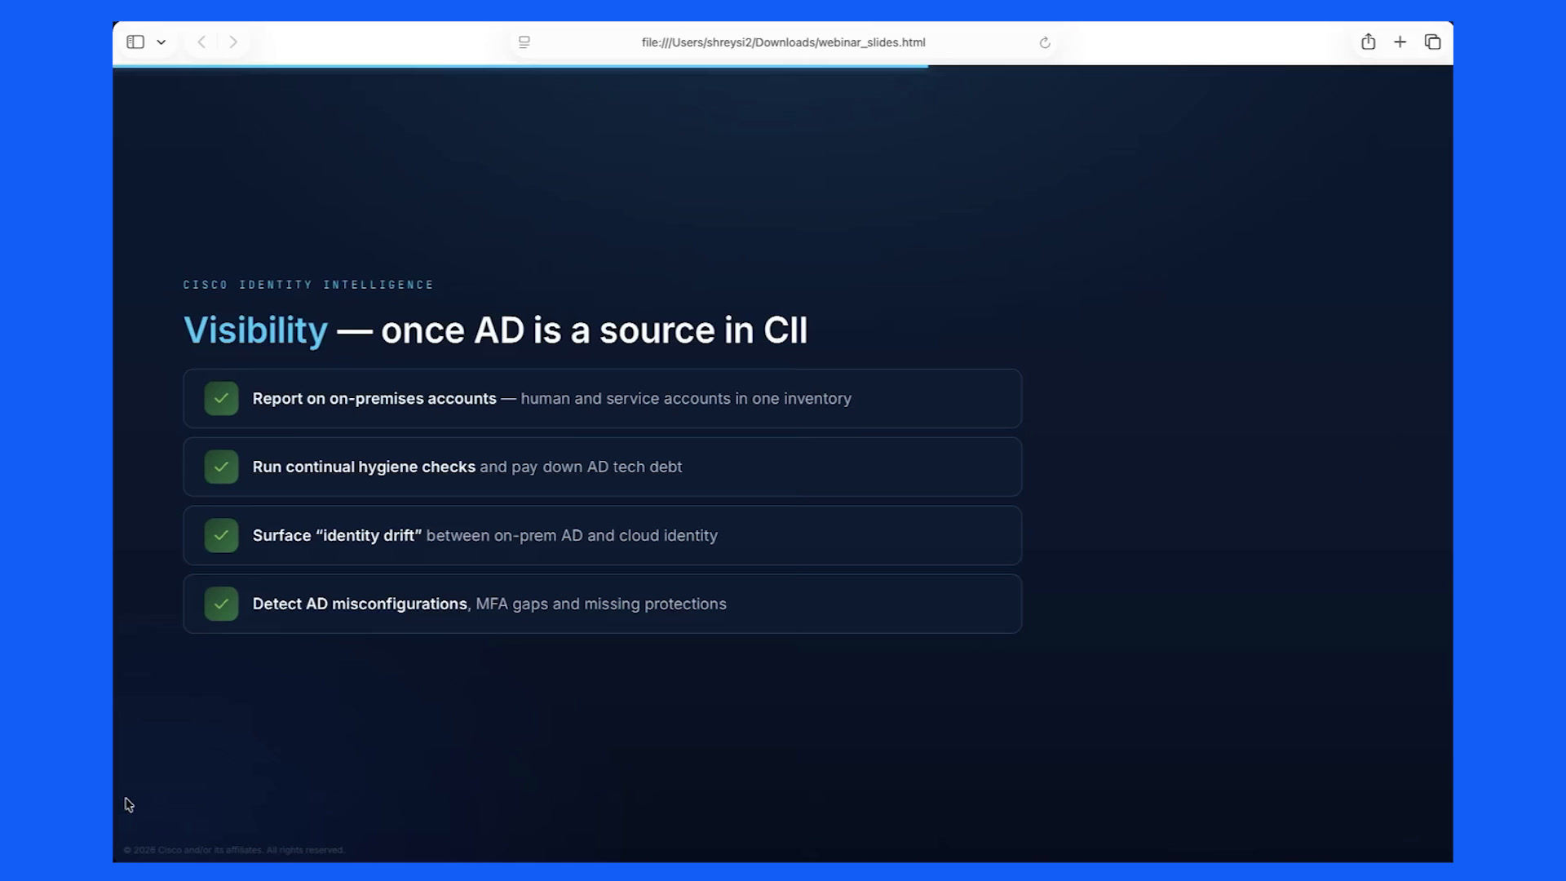Toggle the Safari sidebar icon
Viewport: 1566px width, 881px height.
click(x=135, y=42)
